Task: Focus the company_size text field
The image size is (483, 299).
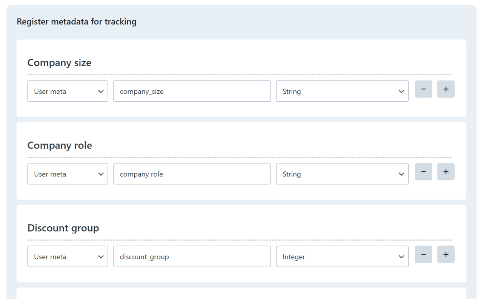Action: [x=192, y=91]
